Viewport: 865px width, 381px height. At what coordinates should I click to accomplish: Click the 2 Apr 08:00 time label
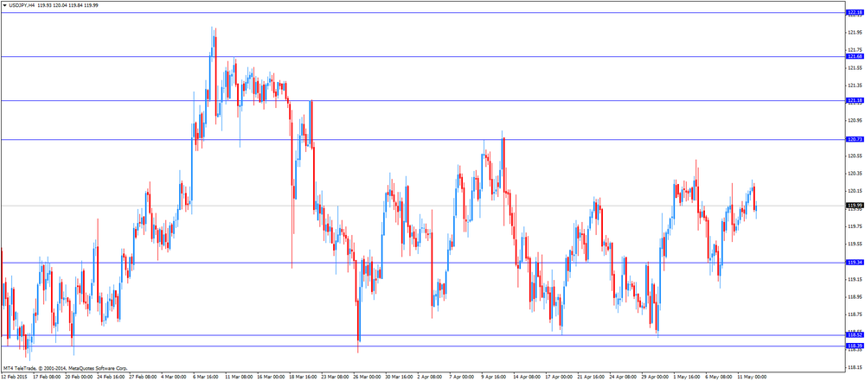point(428,378)
